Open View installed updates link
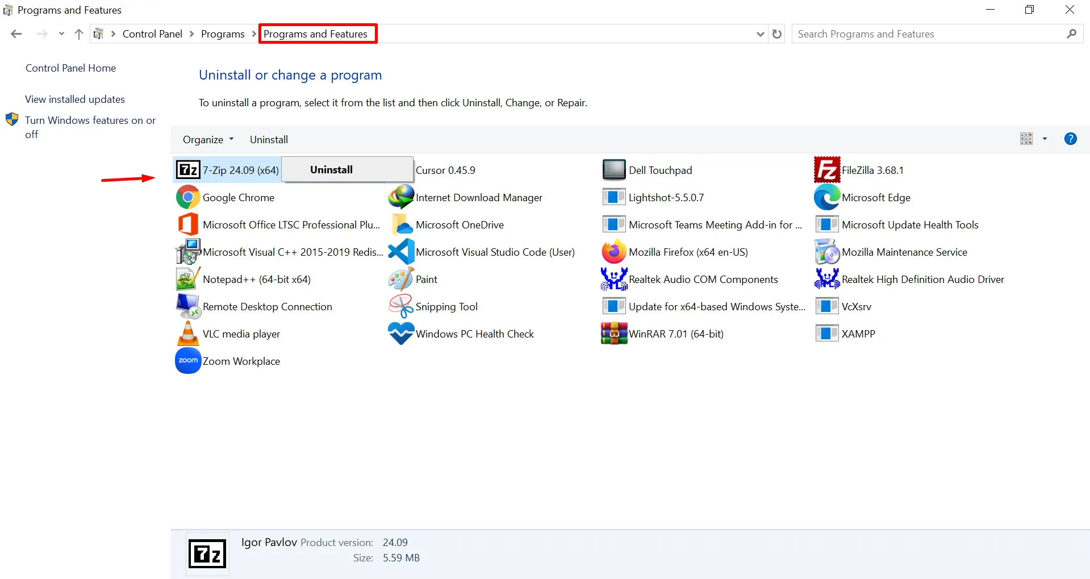This screenshot has width=1090, height=579. point(75,99)
